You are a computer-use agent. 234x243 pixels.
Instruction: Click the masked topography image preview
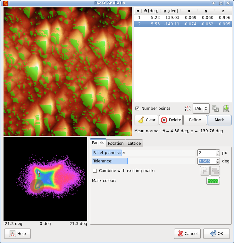pos(68,72)
